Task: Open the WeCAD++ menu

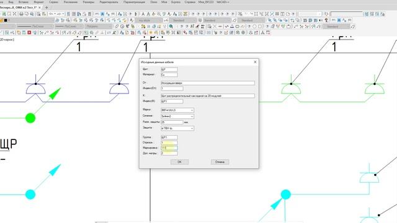Action: pos(223,2)
